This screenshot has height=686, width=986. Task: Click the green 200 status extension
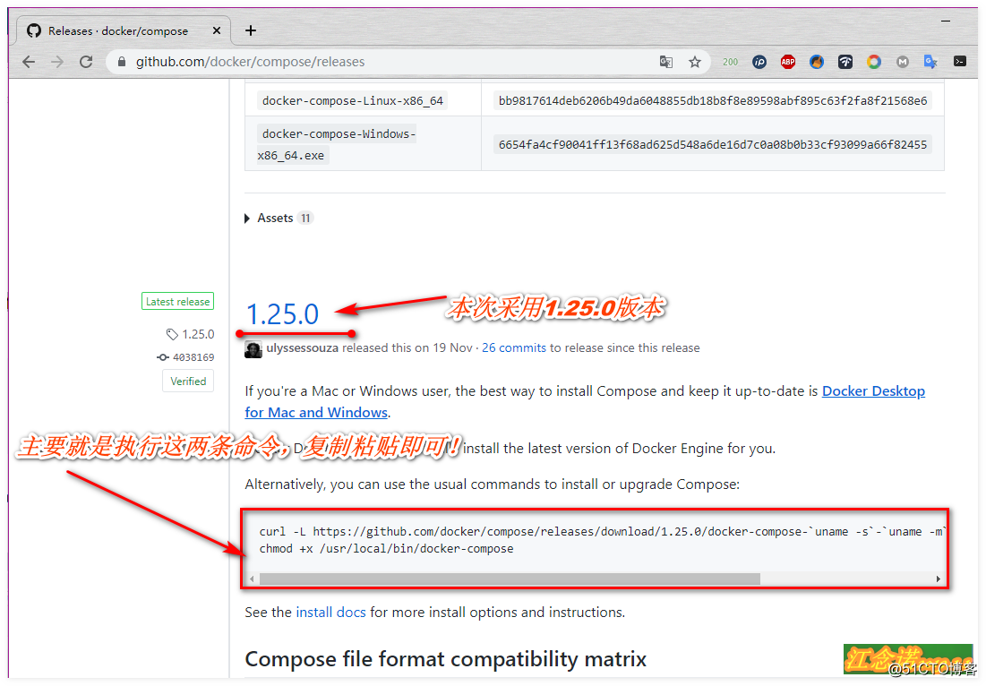pyautogui.click(x=730, y=62)
